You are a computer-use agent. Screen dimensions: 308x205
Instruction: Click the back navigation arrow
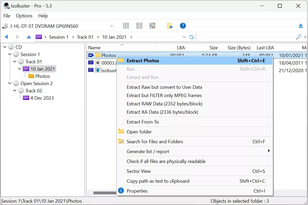6,37
